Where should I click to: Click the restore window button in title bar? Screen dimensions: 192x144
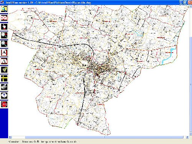(x=185, y=2)
